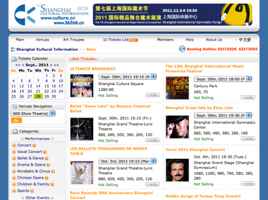Select September 28 in Tickets Calendar
The height and width of the screenshot is (200, 268).
pyautogui.click(x=38, y=96)
